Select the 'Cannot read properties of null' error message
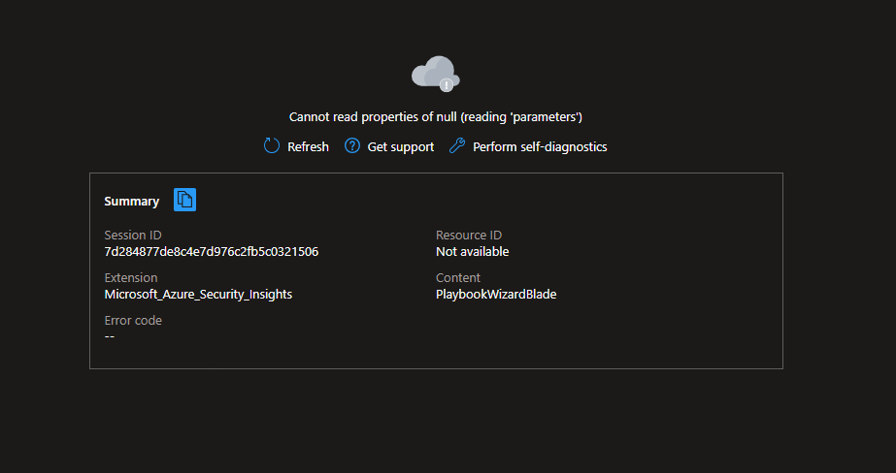Screen dimensions: 896x473 (x=435, y=116)
